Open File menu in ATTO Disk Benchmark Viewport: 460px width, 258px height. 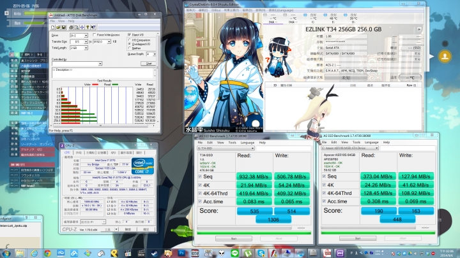[52, 21]
